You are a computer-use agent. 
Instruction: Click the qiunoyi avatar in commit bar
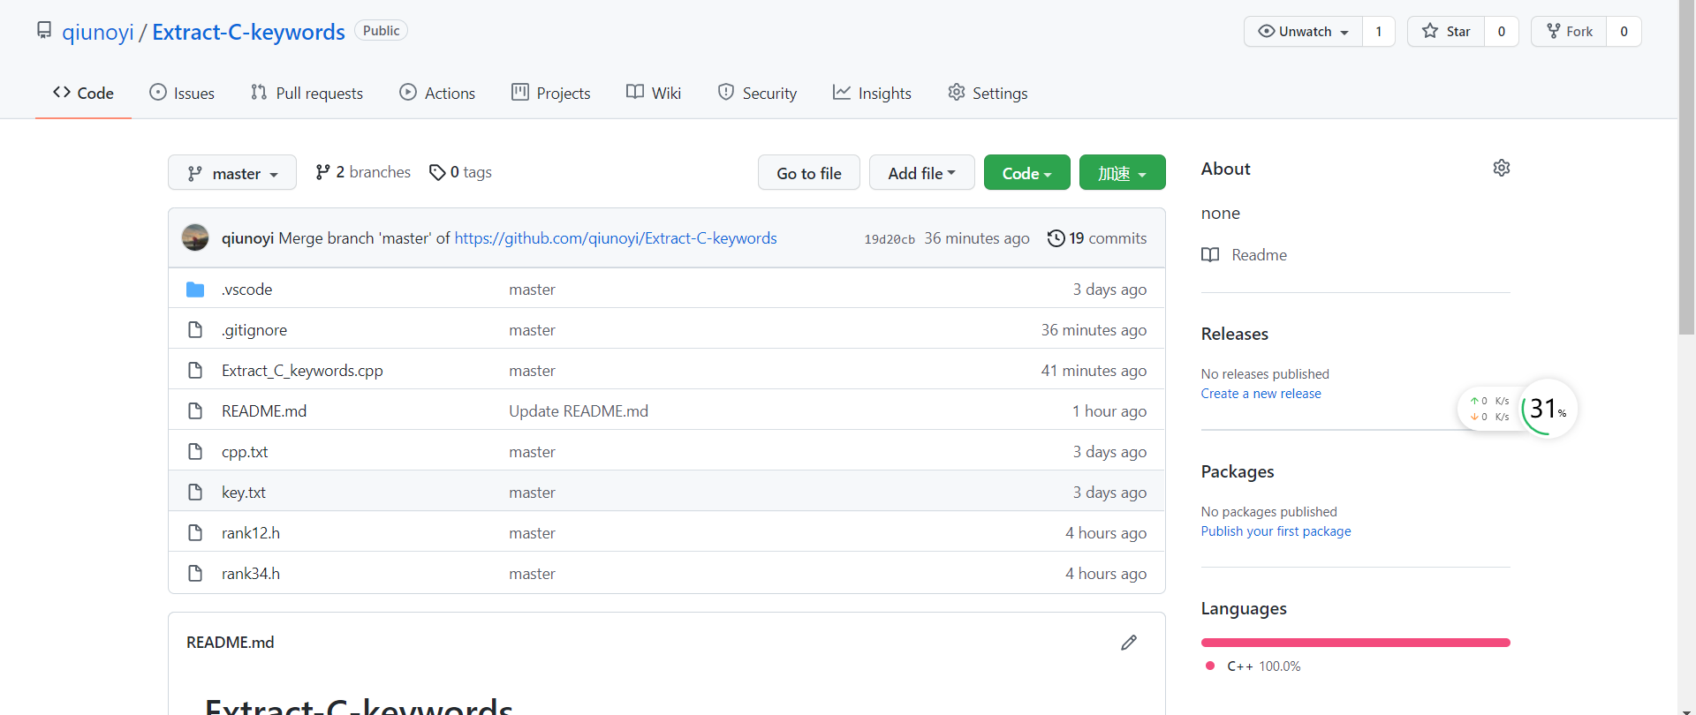pyautogui.click(x=195, y=237)
